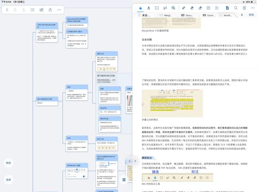Select the 文档与笔记 root mind map node

click(47, 32)
